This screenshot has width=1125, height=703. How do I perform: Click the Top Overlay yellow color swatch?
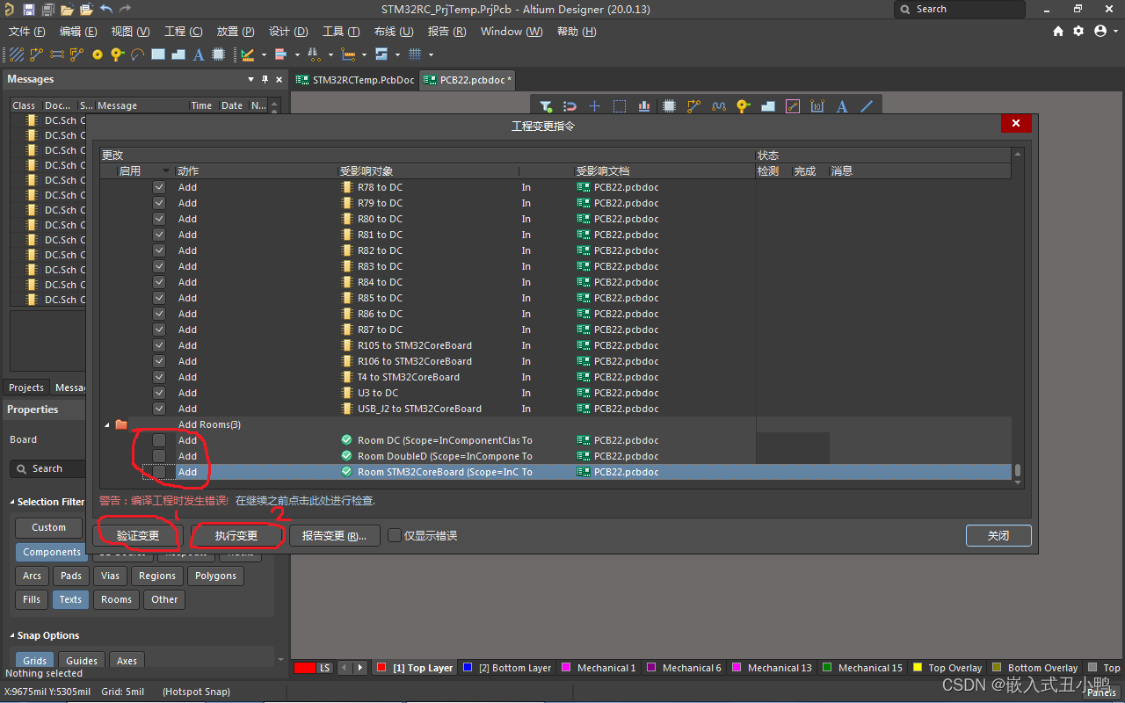click(x=918, y=668)
